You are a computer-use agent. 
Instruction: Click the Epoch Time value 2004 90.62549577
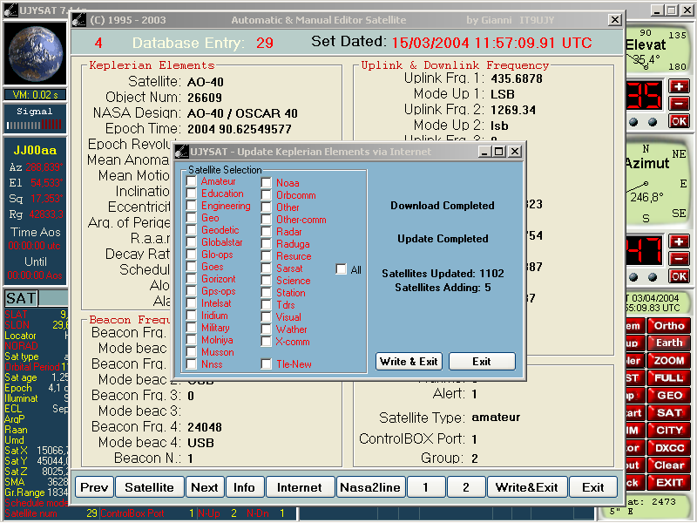tap(239, 129)
